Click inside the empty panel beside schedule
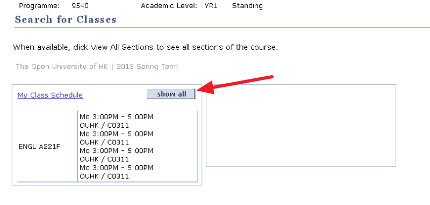 [301, 126]
